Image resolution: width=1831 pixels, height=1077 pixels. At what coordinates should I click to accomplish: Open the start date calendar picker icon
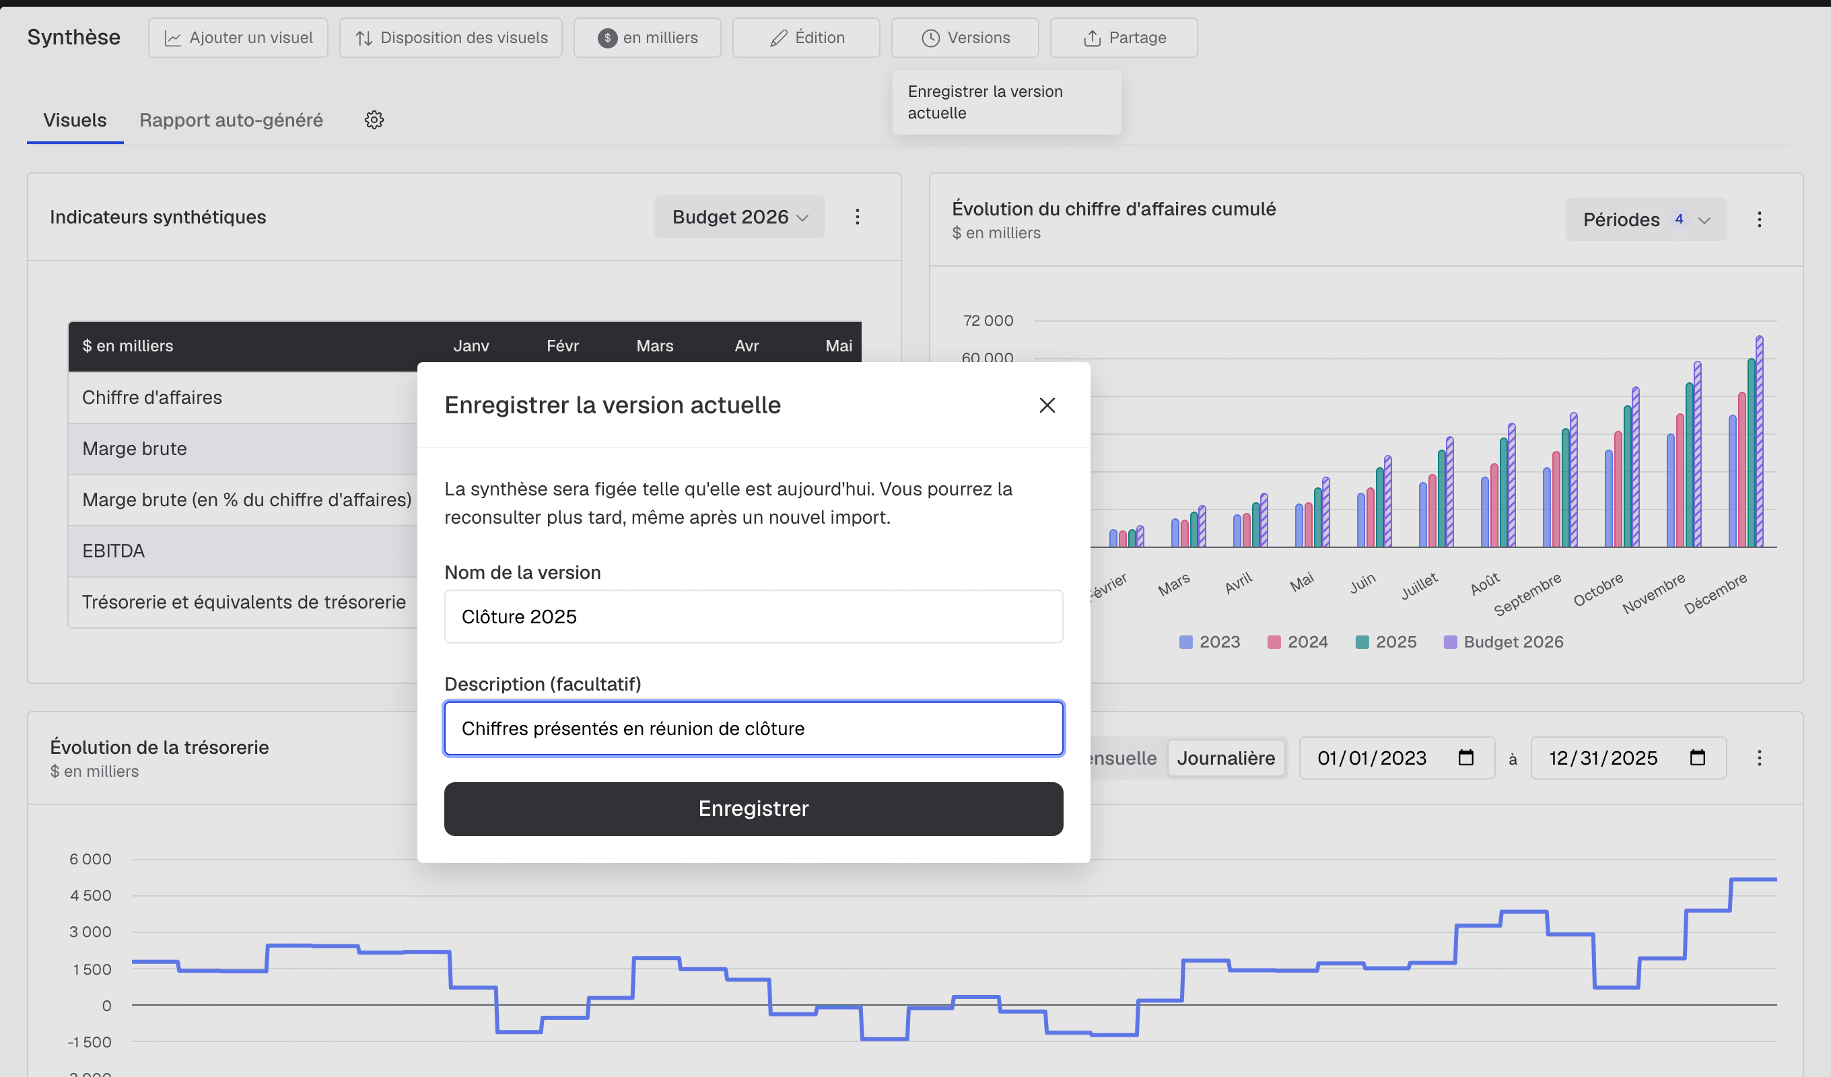point(1465,758)
